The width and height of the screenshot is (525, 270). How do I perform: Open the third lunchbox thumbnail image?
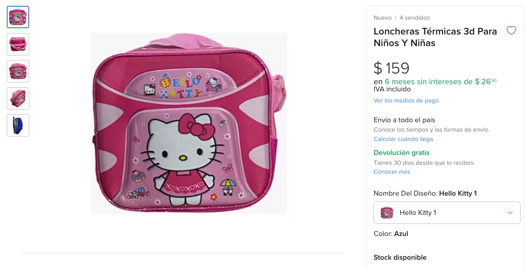18,71
